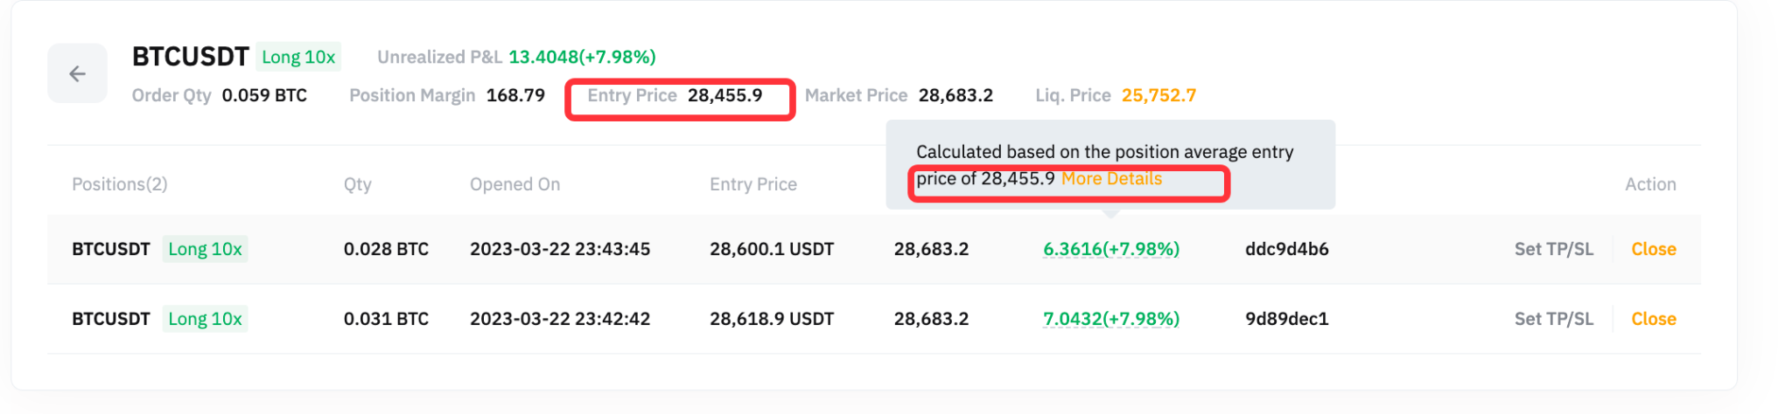Open the More Details link in tooltip

1111,179
